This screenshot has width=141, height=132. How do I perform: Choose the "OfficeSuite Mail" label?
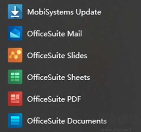[55, 34]
